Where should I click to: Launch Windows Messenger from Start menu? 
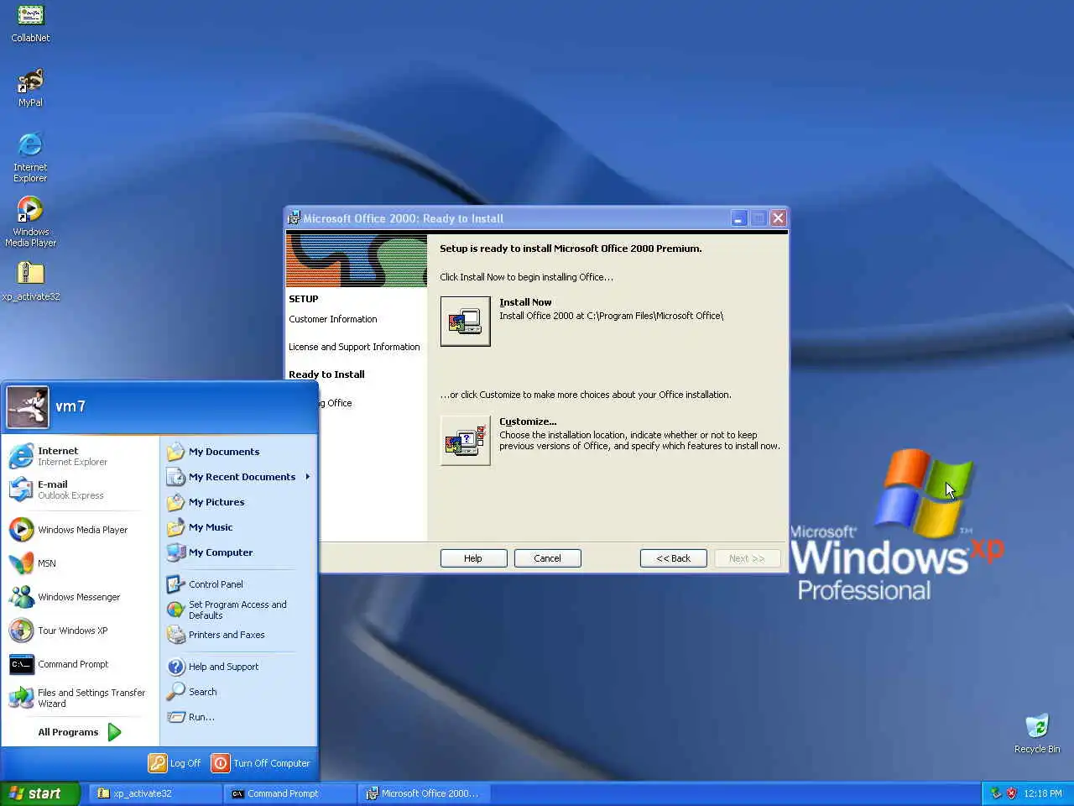(x=81, y=597)
